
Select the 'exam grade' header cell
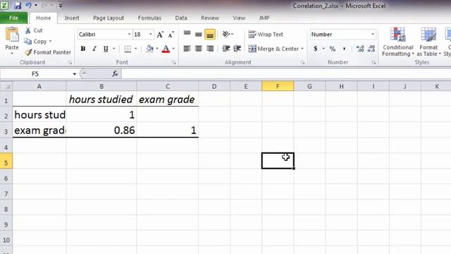click(168, 99)
